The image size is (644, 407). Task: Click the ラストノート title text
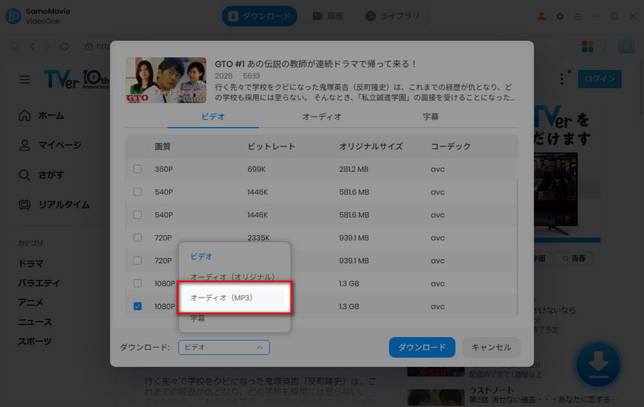tap(491, 390)
